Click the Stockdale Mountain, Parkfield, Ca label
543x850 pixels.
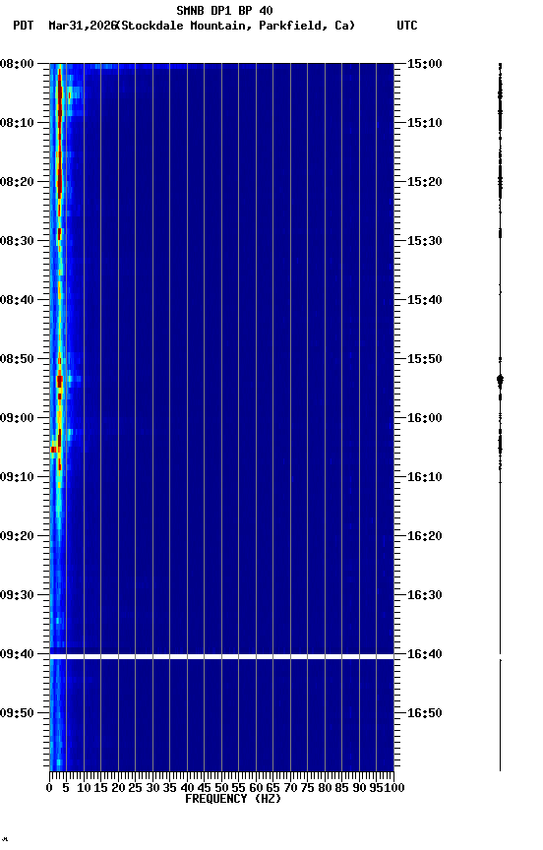click(x=236, y=26)
